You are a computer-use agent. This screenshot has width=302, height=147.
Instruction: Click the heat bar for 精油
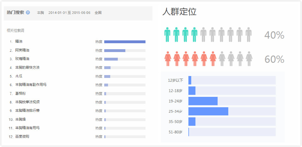[125, 42]
